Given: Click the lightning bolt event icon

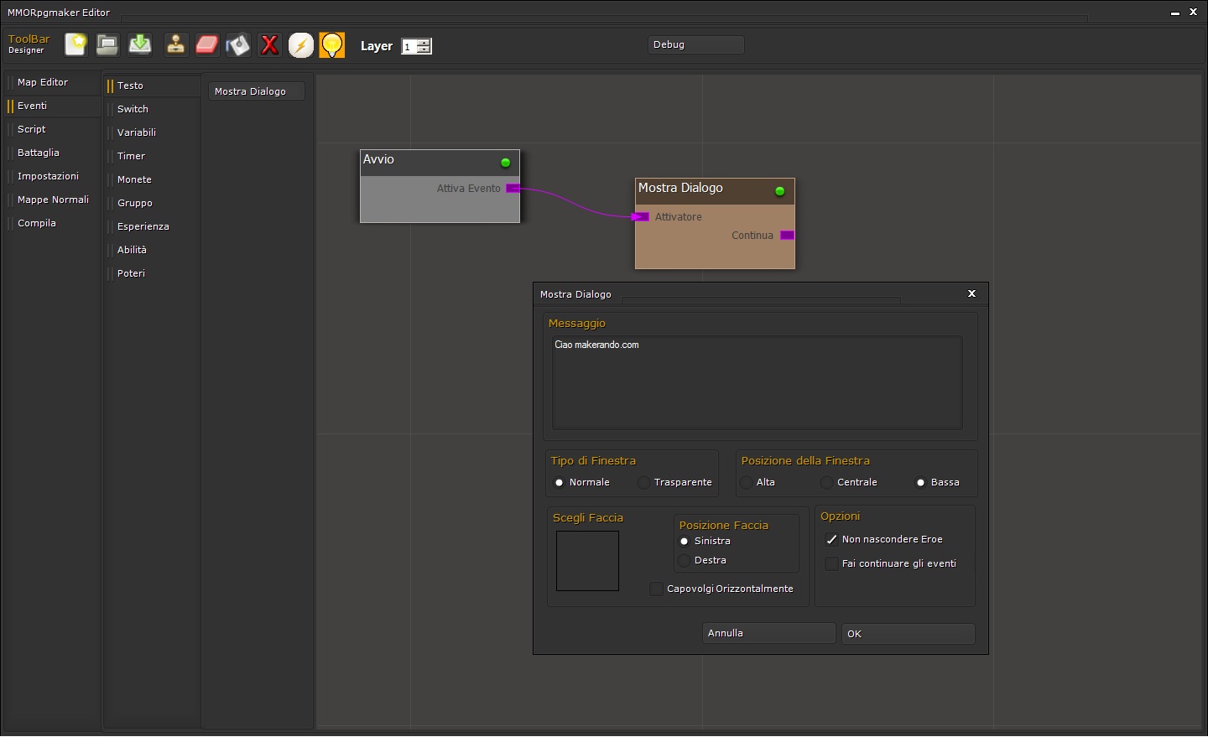Looking at the screenshot, I should (x=301, y=45).
